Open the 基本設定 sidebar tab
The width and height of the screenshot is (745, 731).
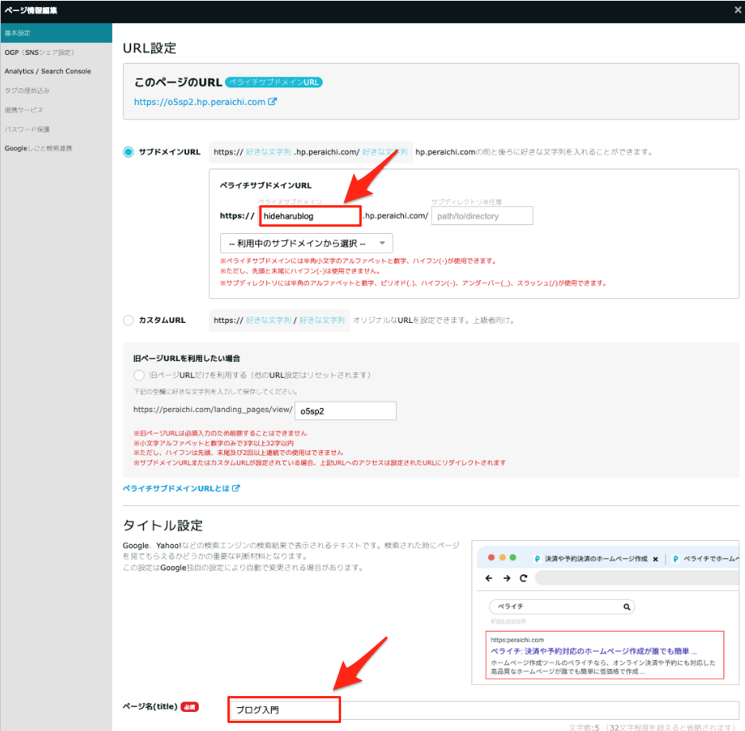56,33
